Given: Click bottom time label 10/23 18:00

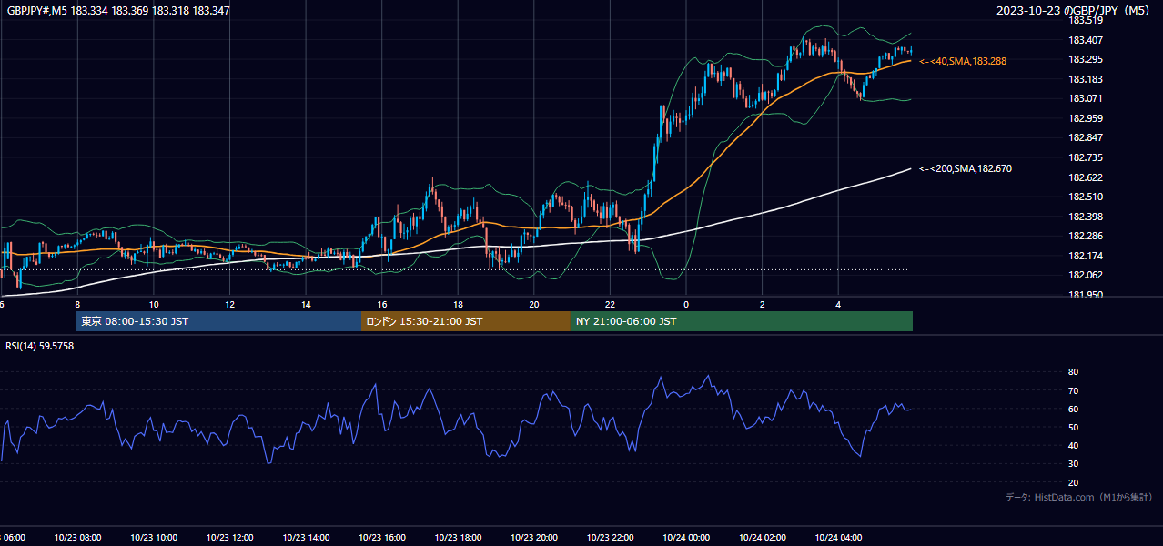Looking at the screenshot, I should click(x=458, y=537).
